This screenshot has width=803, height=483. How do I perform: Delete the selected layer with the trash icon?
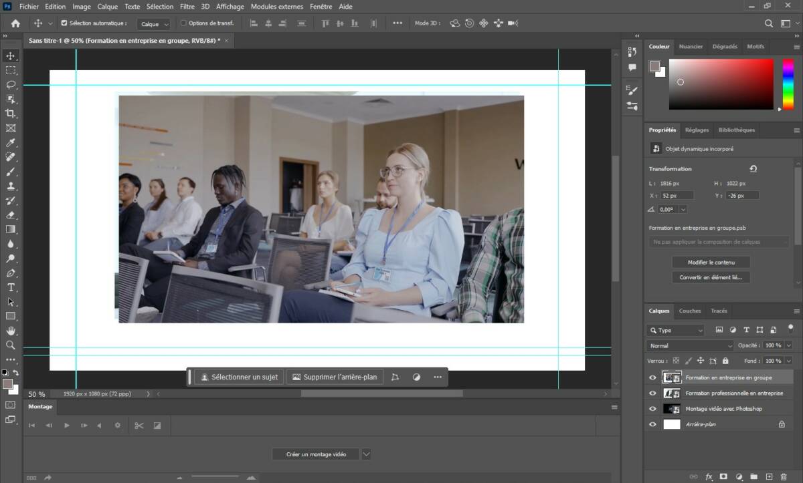[x=784, y=476]
